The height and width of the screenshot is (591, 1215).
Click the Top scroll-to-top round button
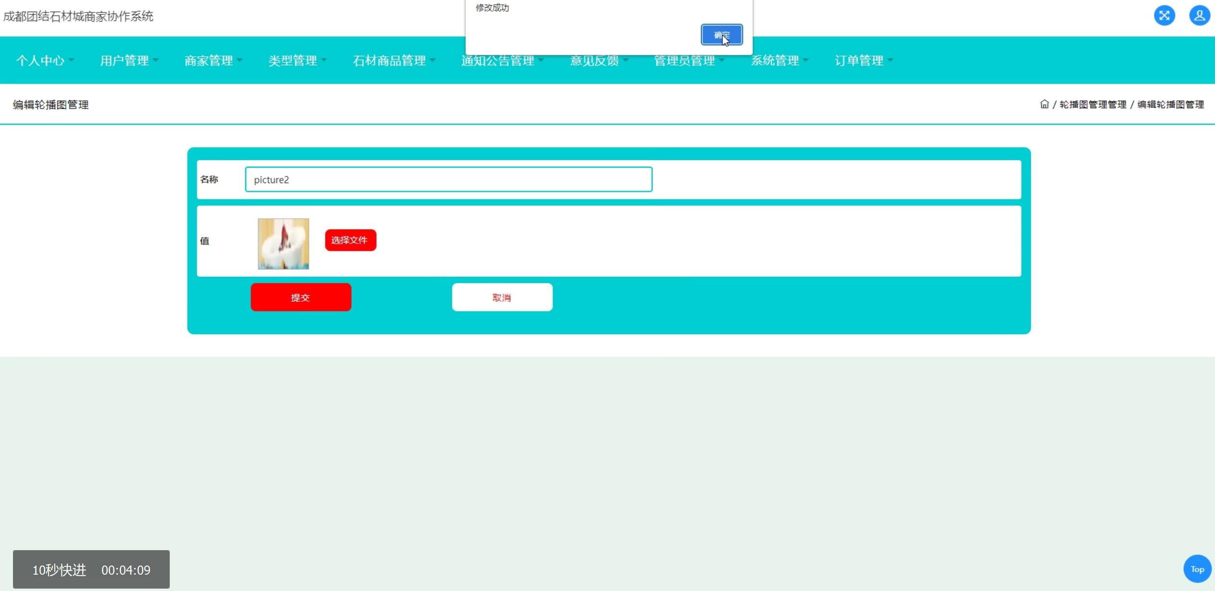(1197, 569)
